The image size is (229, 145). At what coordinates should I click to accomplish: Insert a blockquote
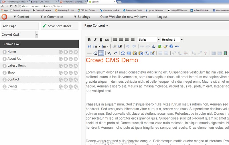89,46
